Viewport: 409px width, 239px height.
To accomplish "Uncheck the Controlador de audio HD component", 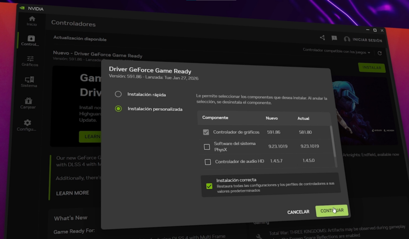I will tap(207, 162).
